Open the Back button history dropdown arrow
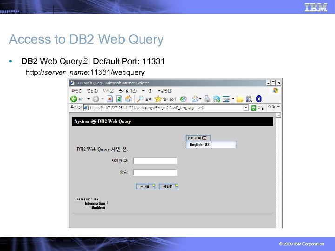Screen dimensions: 335x251 (88, 99)
